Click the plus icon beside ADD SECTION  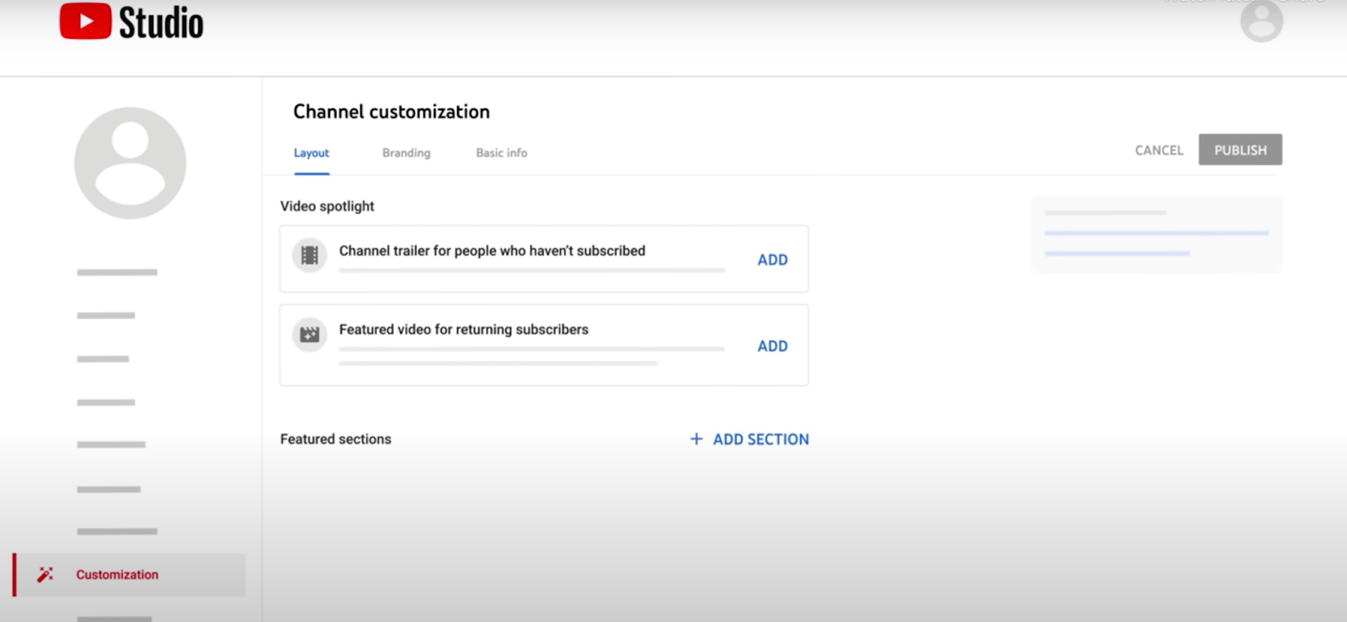(x=696, y=439)
